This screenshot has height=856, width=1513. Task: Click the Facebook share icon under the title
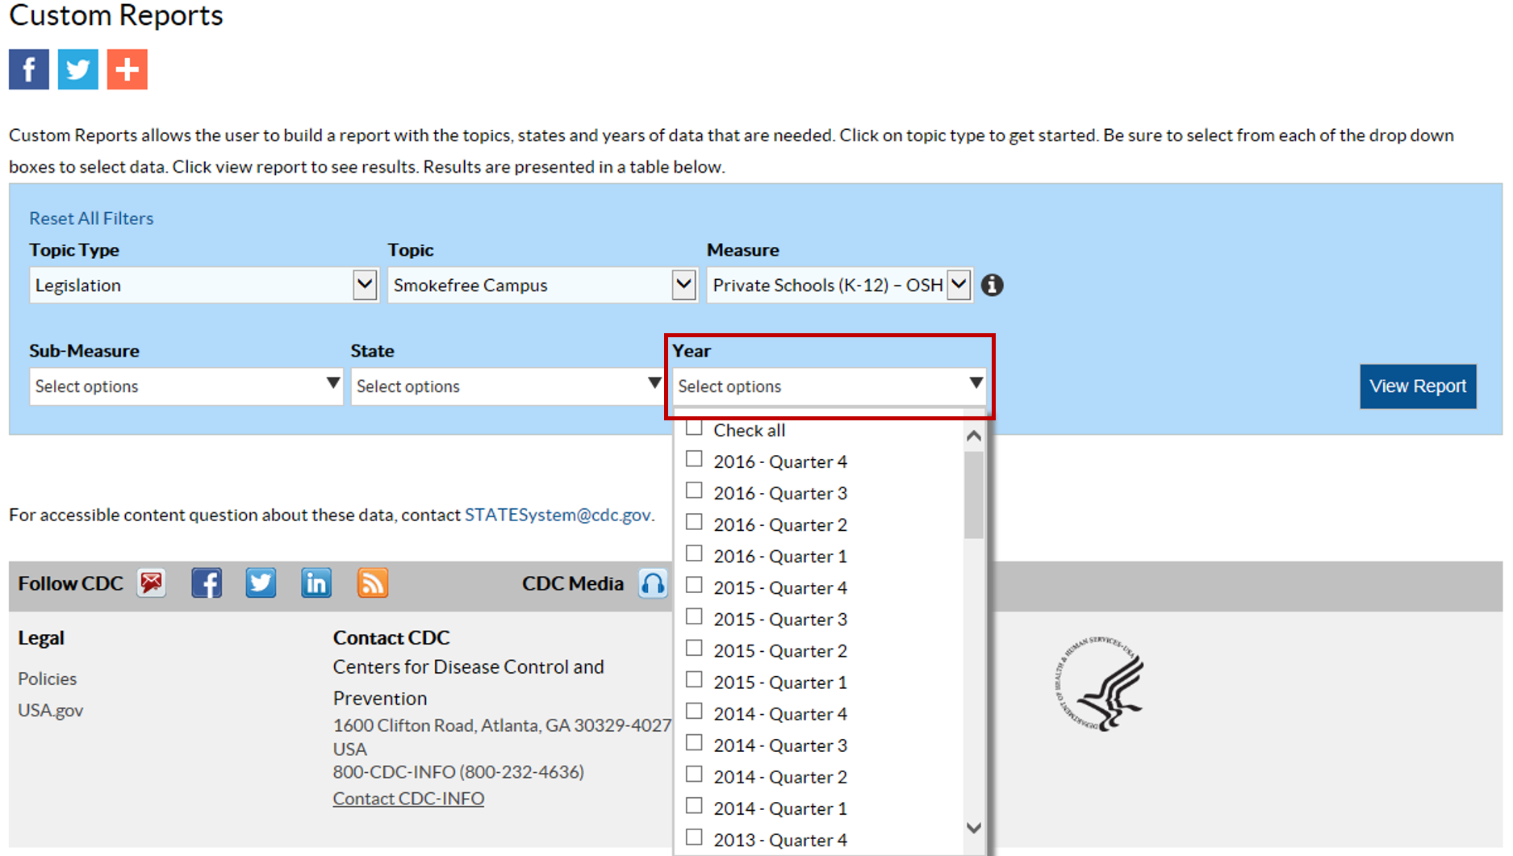29,69
